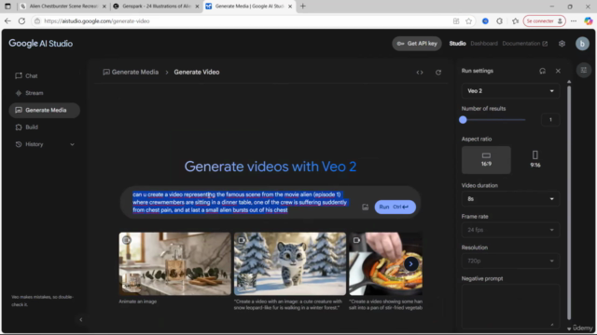The width and height of the screenshot is (597, 335).
Task: Click the Negative prompt text area
Action: (x=510, y=306)
